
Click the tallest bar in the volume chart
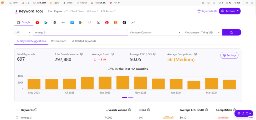pyautogui.click(x=123, y=82)
